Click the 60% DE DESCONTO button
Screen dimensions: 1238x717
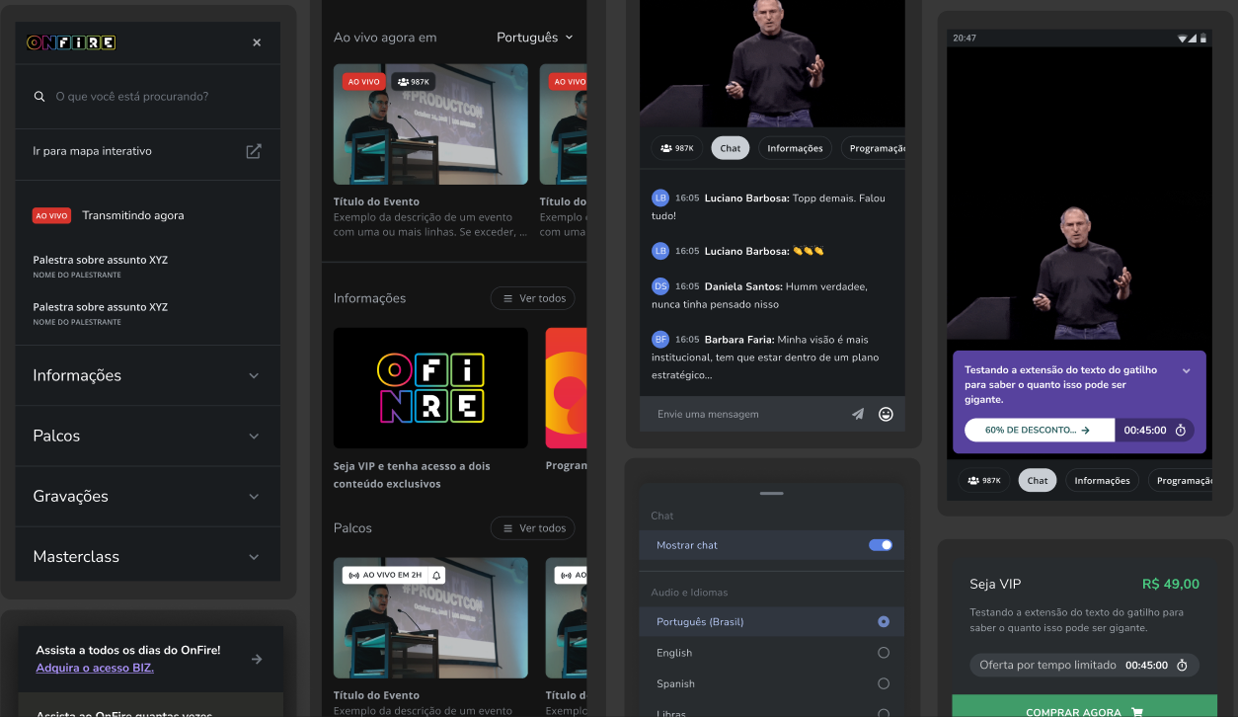tap(1040, 431)
